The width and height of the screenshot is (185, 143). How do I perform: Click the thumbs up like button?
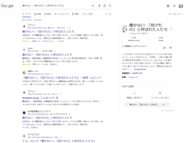pos(164,48)
